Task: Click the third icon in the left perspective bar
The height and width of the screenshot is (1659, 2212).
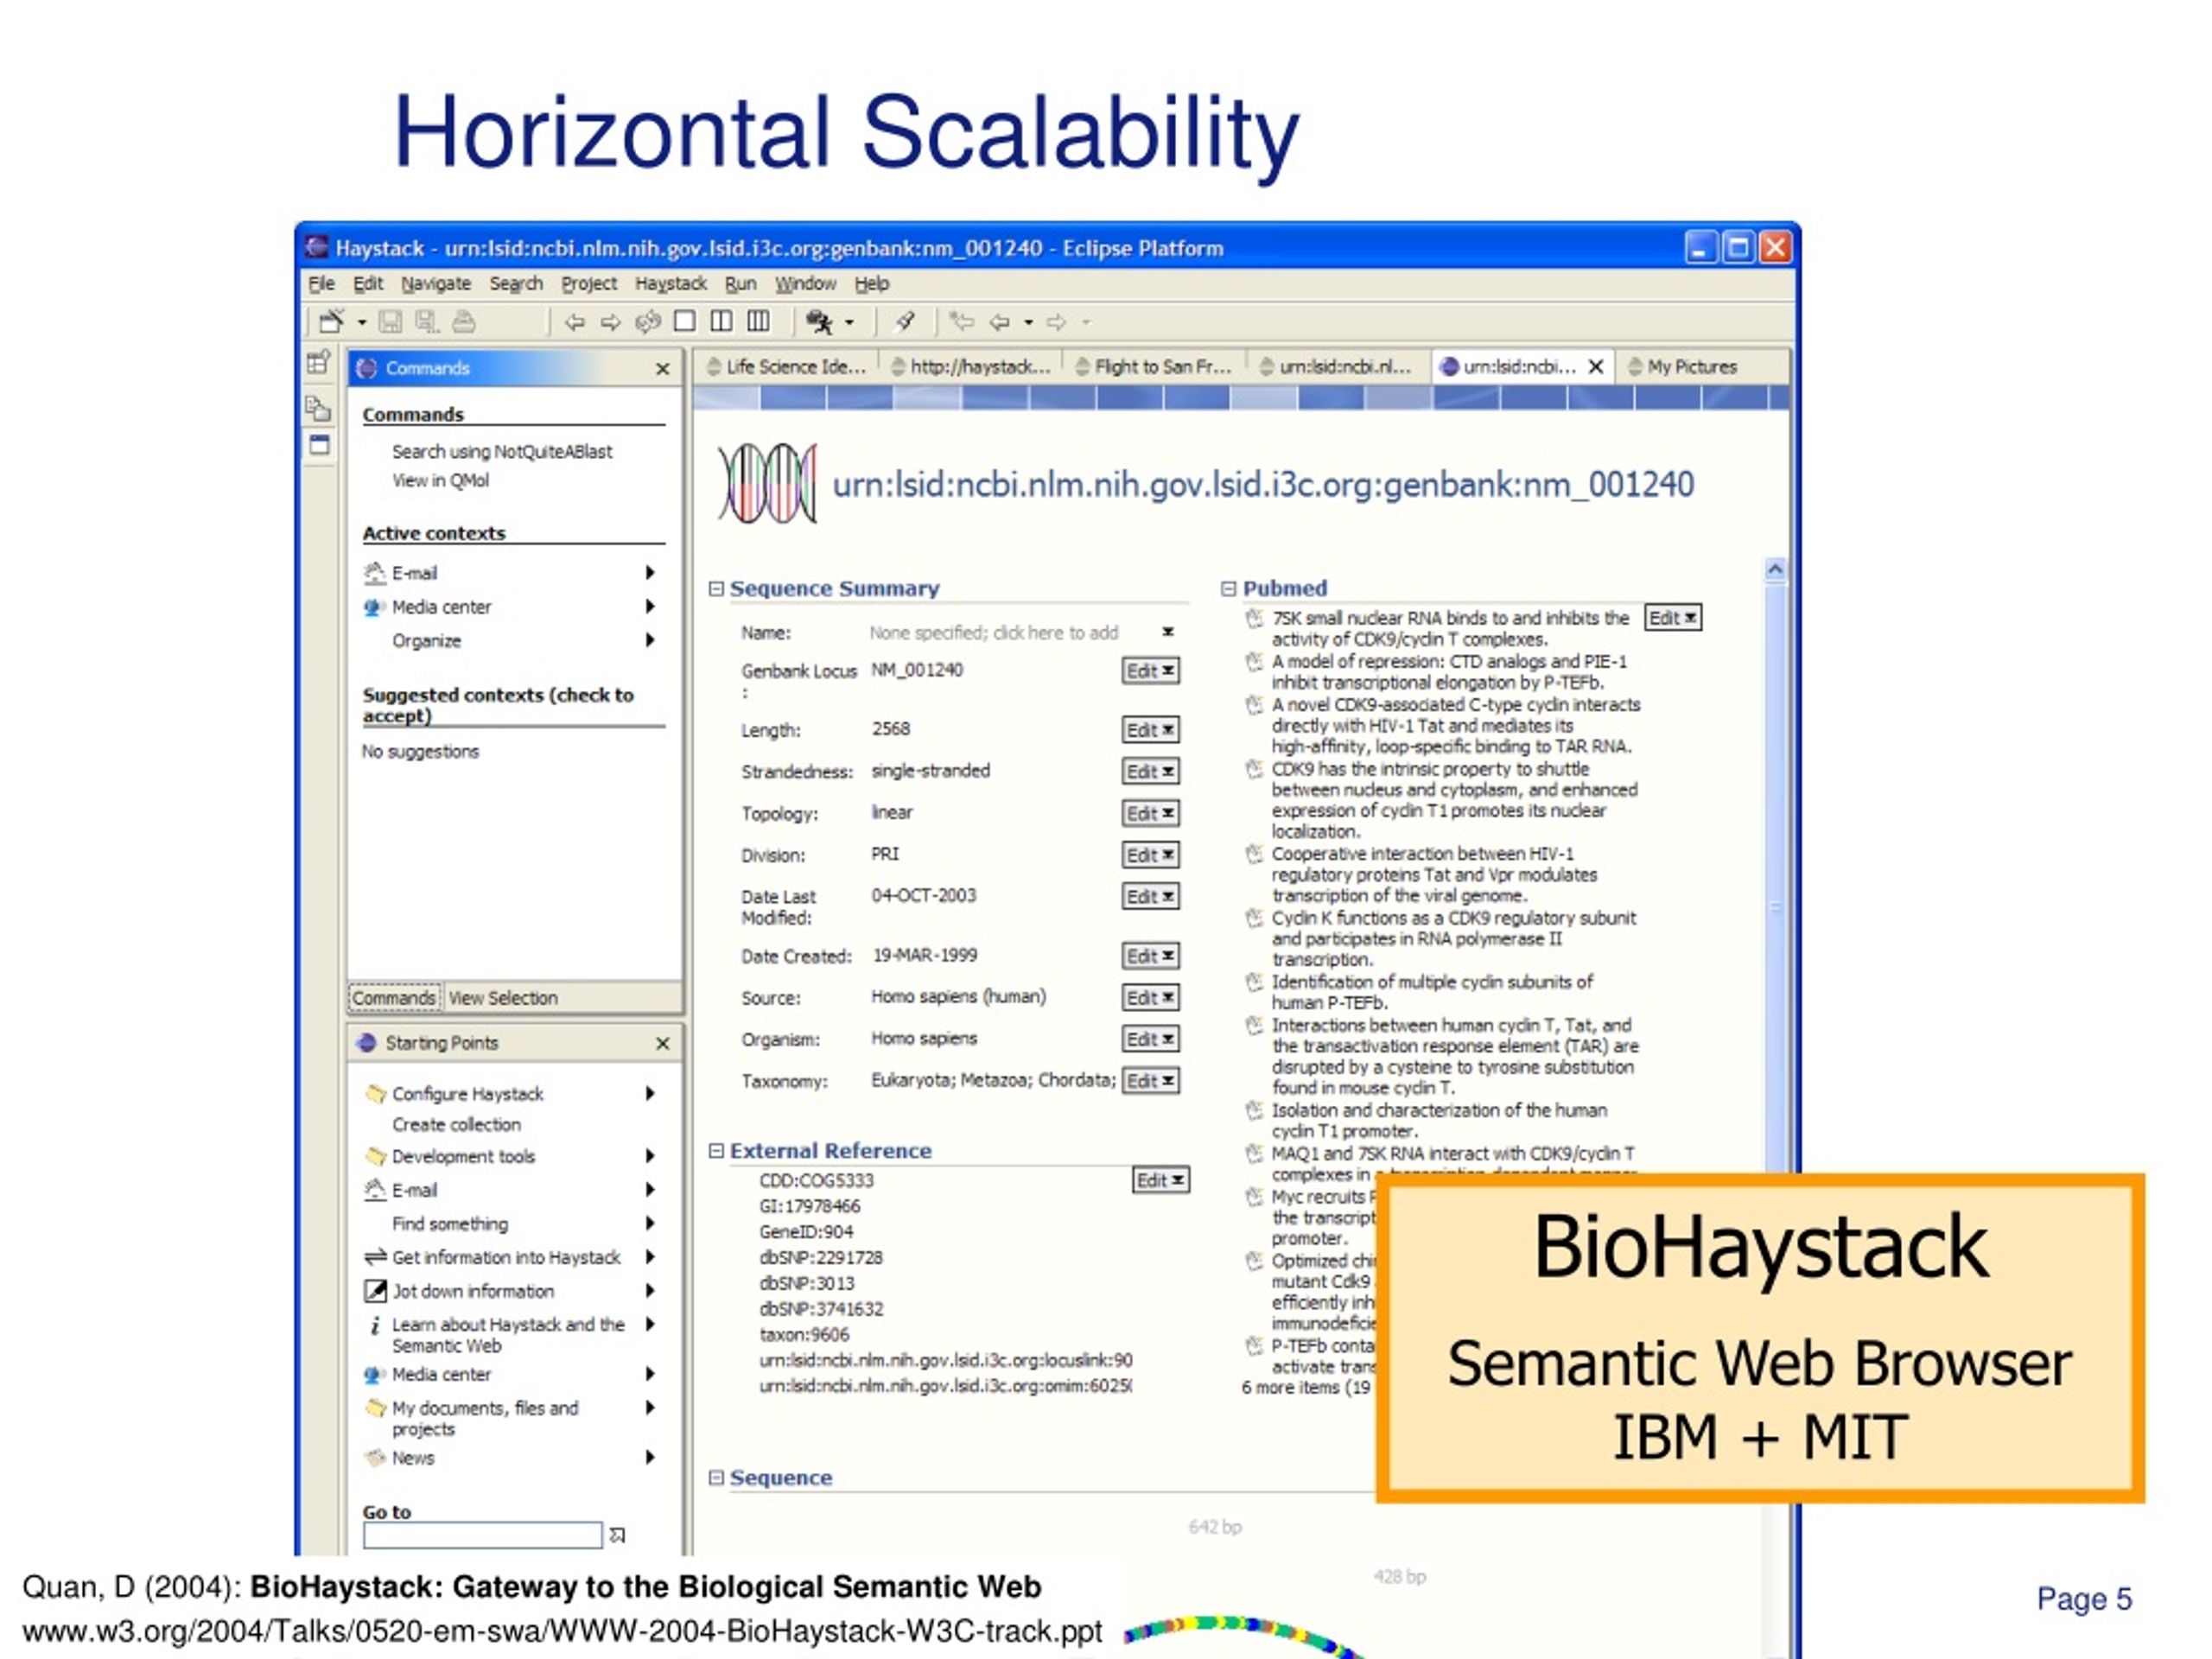Action: tap(319, 444)
